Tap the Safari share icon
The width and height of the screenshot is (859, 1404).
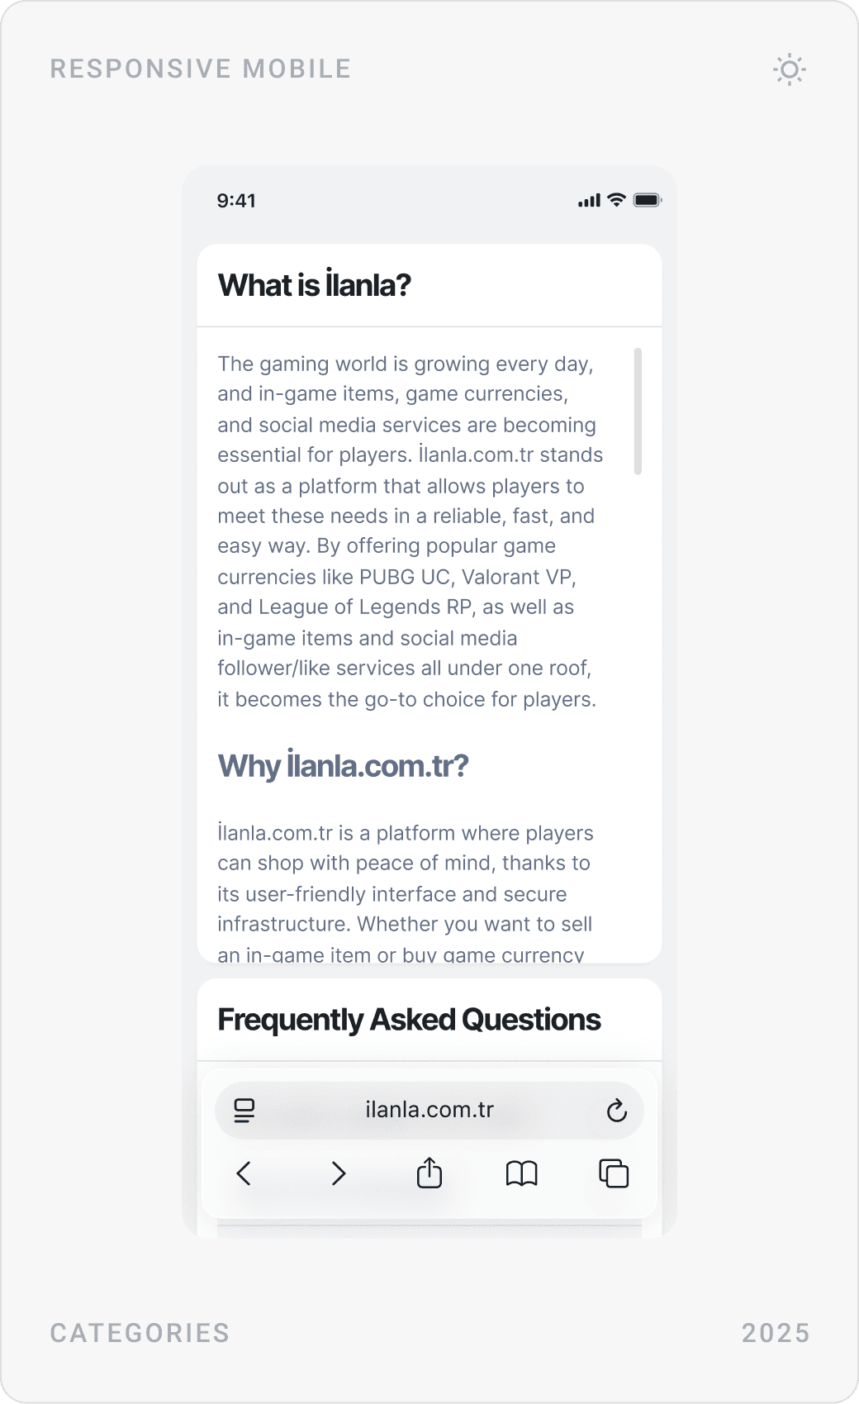tap(429, 1173)
